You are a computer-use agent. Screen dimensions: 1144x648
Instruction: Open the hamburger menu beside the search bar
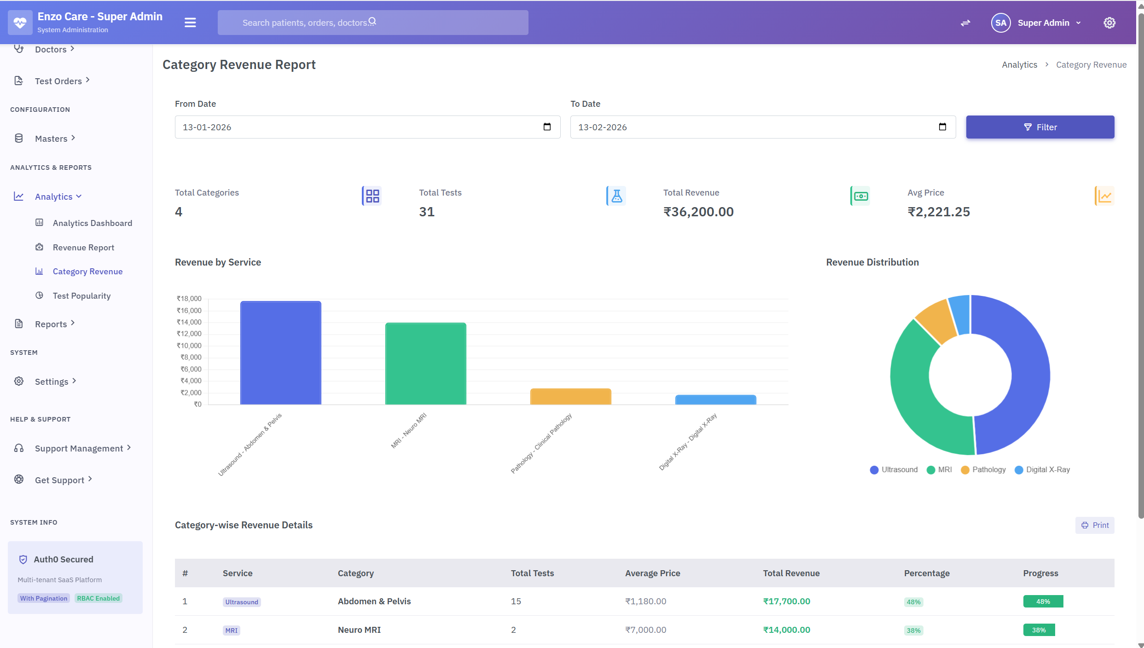(190, 22)
